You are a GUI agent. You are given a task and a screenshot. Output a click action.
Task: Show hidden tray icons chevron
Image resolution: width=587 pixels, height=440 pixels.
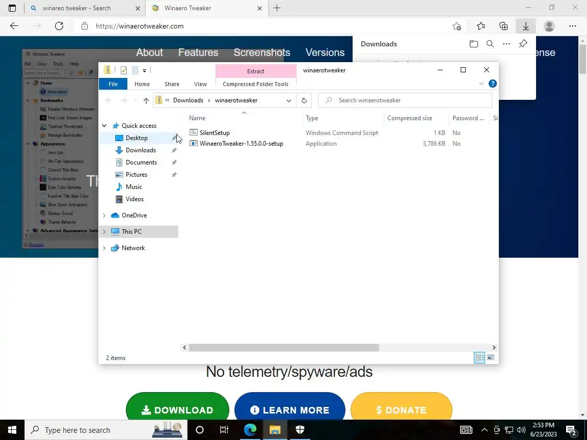click(485, 430)
